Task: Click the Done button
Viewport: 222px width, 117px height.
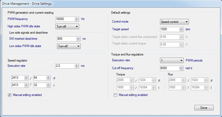Action: [x=204, y=108]
